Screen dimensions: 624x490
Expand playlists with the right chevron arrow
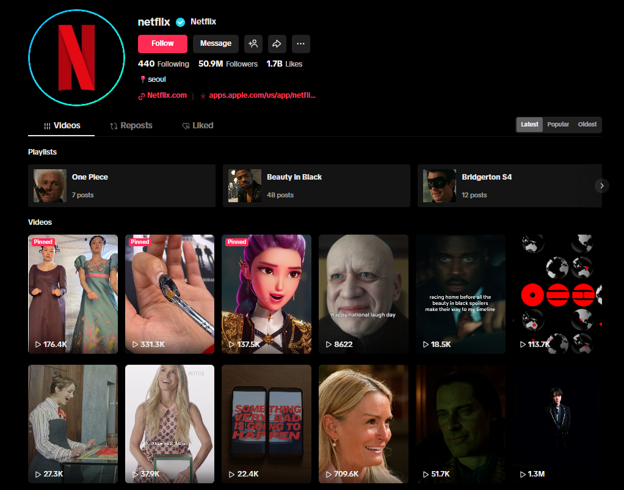pos(602,186)
